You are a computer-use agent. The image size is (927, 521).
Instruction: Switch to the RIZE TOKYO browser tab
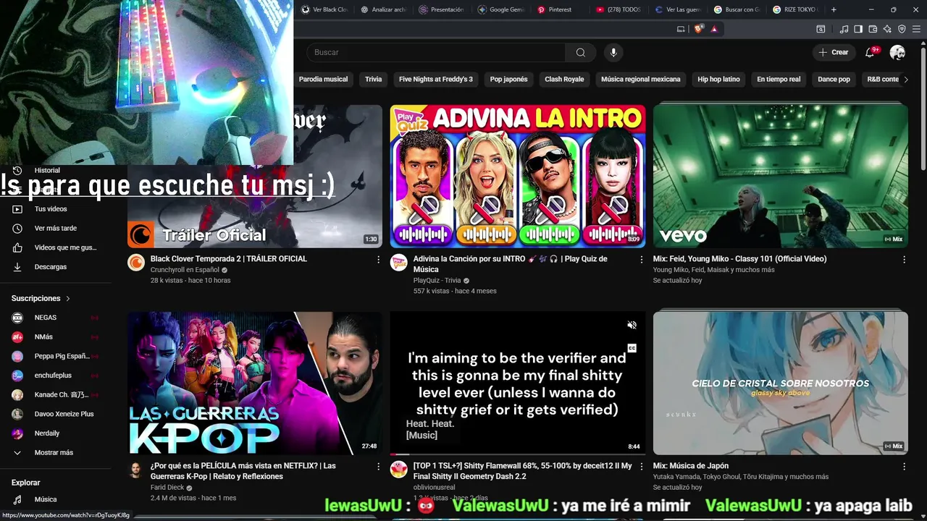coord(795,9)
